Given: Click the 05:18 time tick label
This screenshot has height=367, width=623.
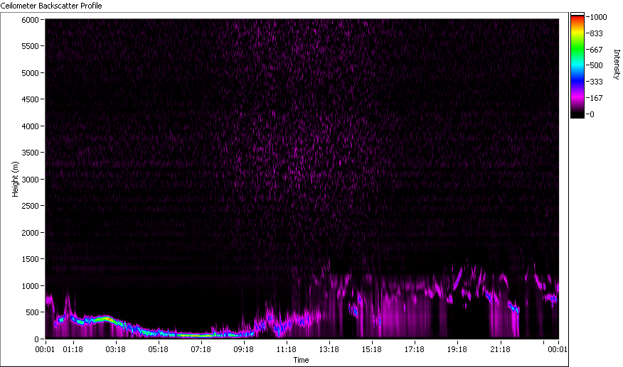Looking at the screenshot, I should click(158, 349).
